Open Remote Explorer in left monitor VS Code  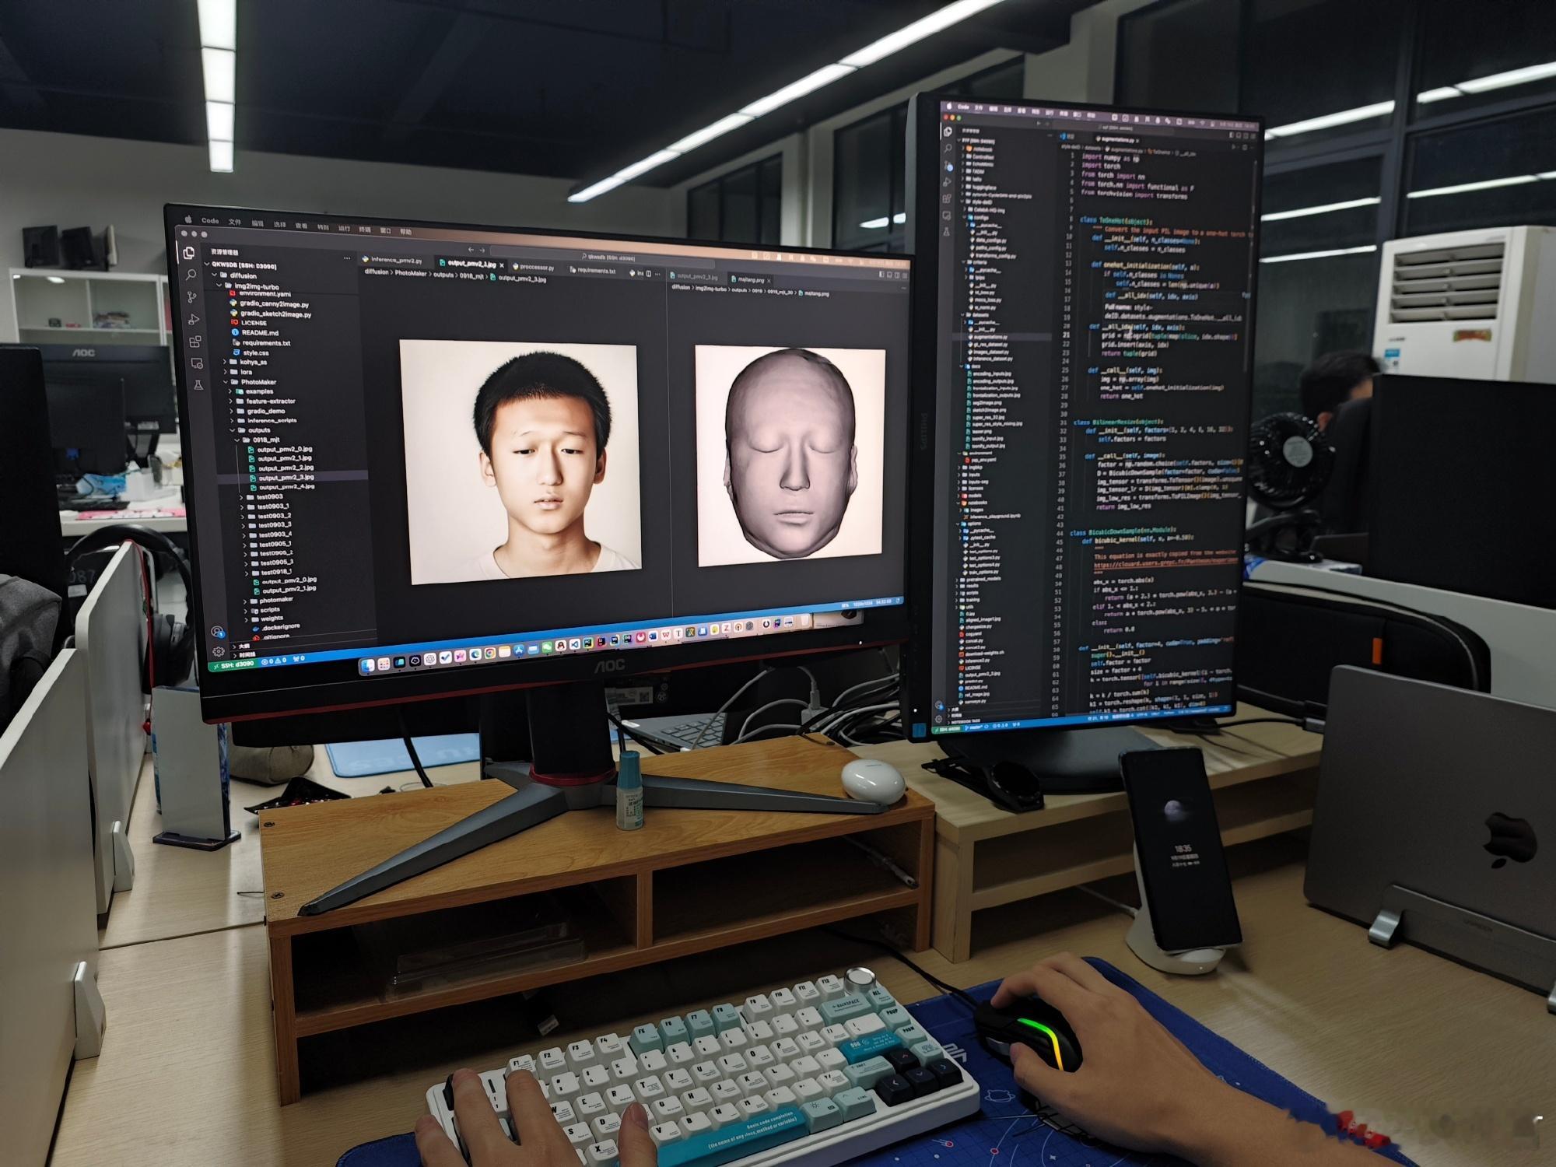point(197,363)
